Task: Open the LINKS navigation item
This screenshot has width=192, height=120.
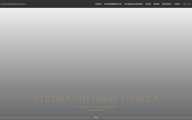Action: click(177, 4)
